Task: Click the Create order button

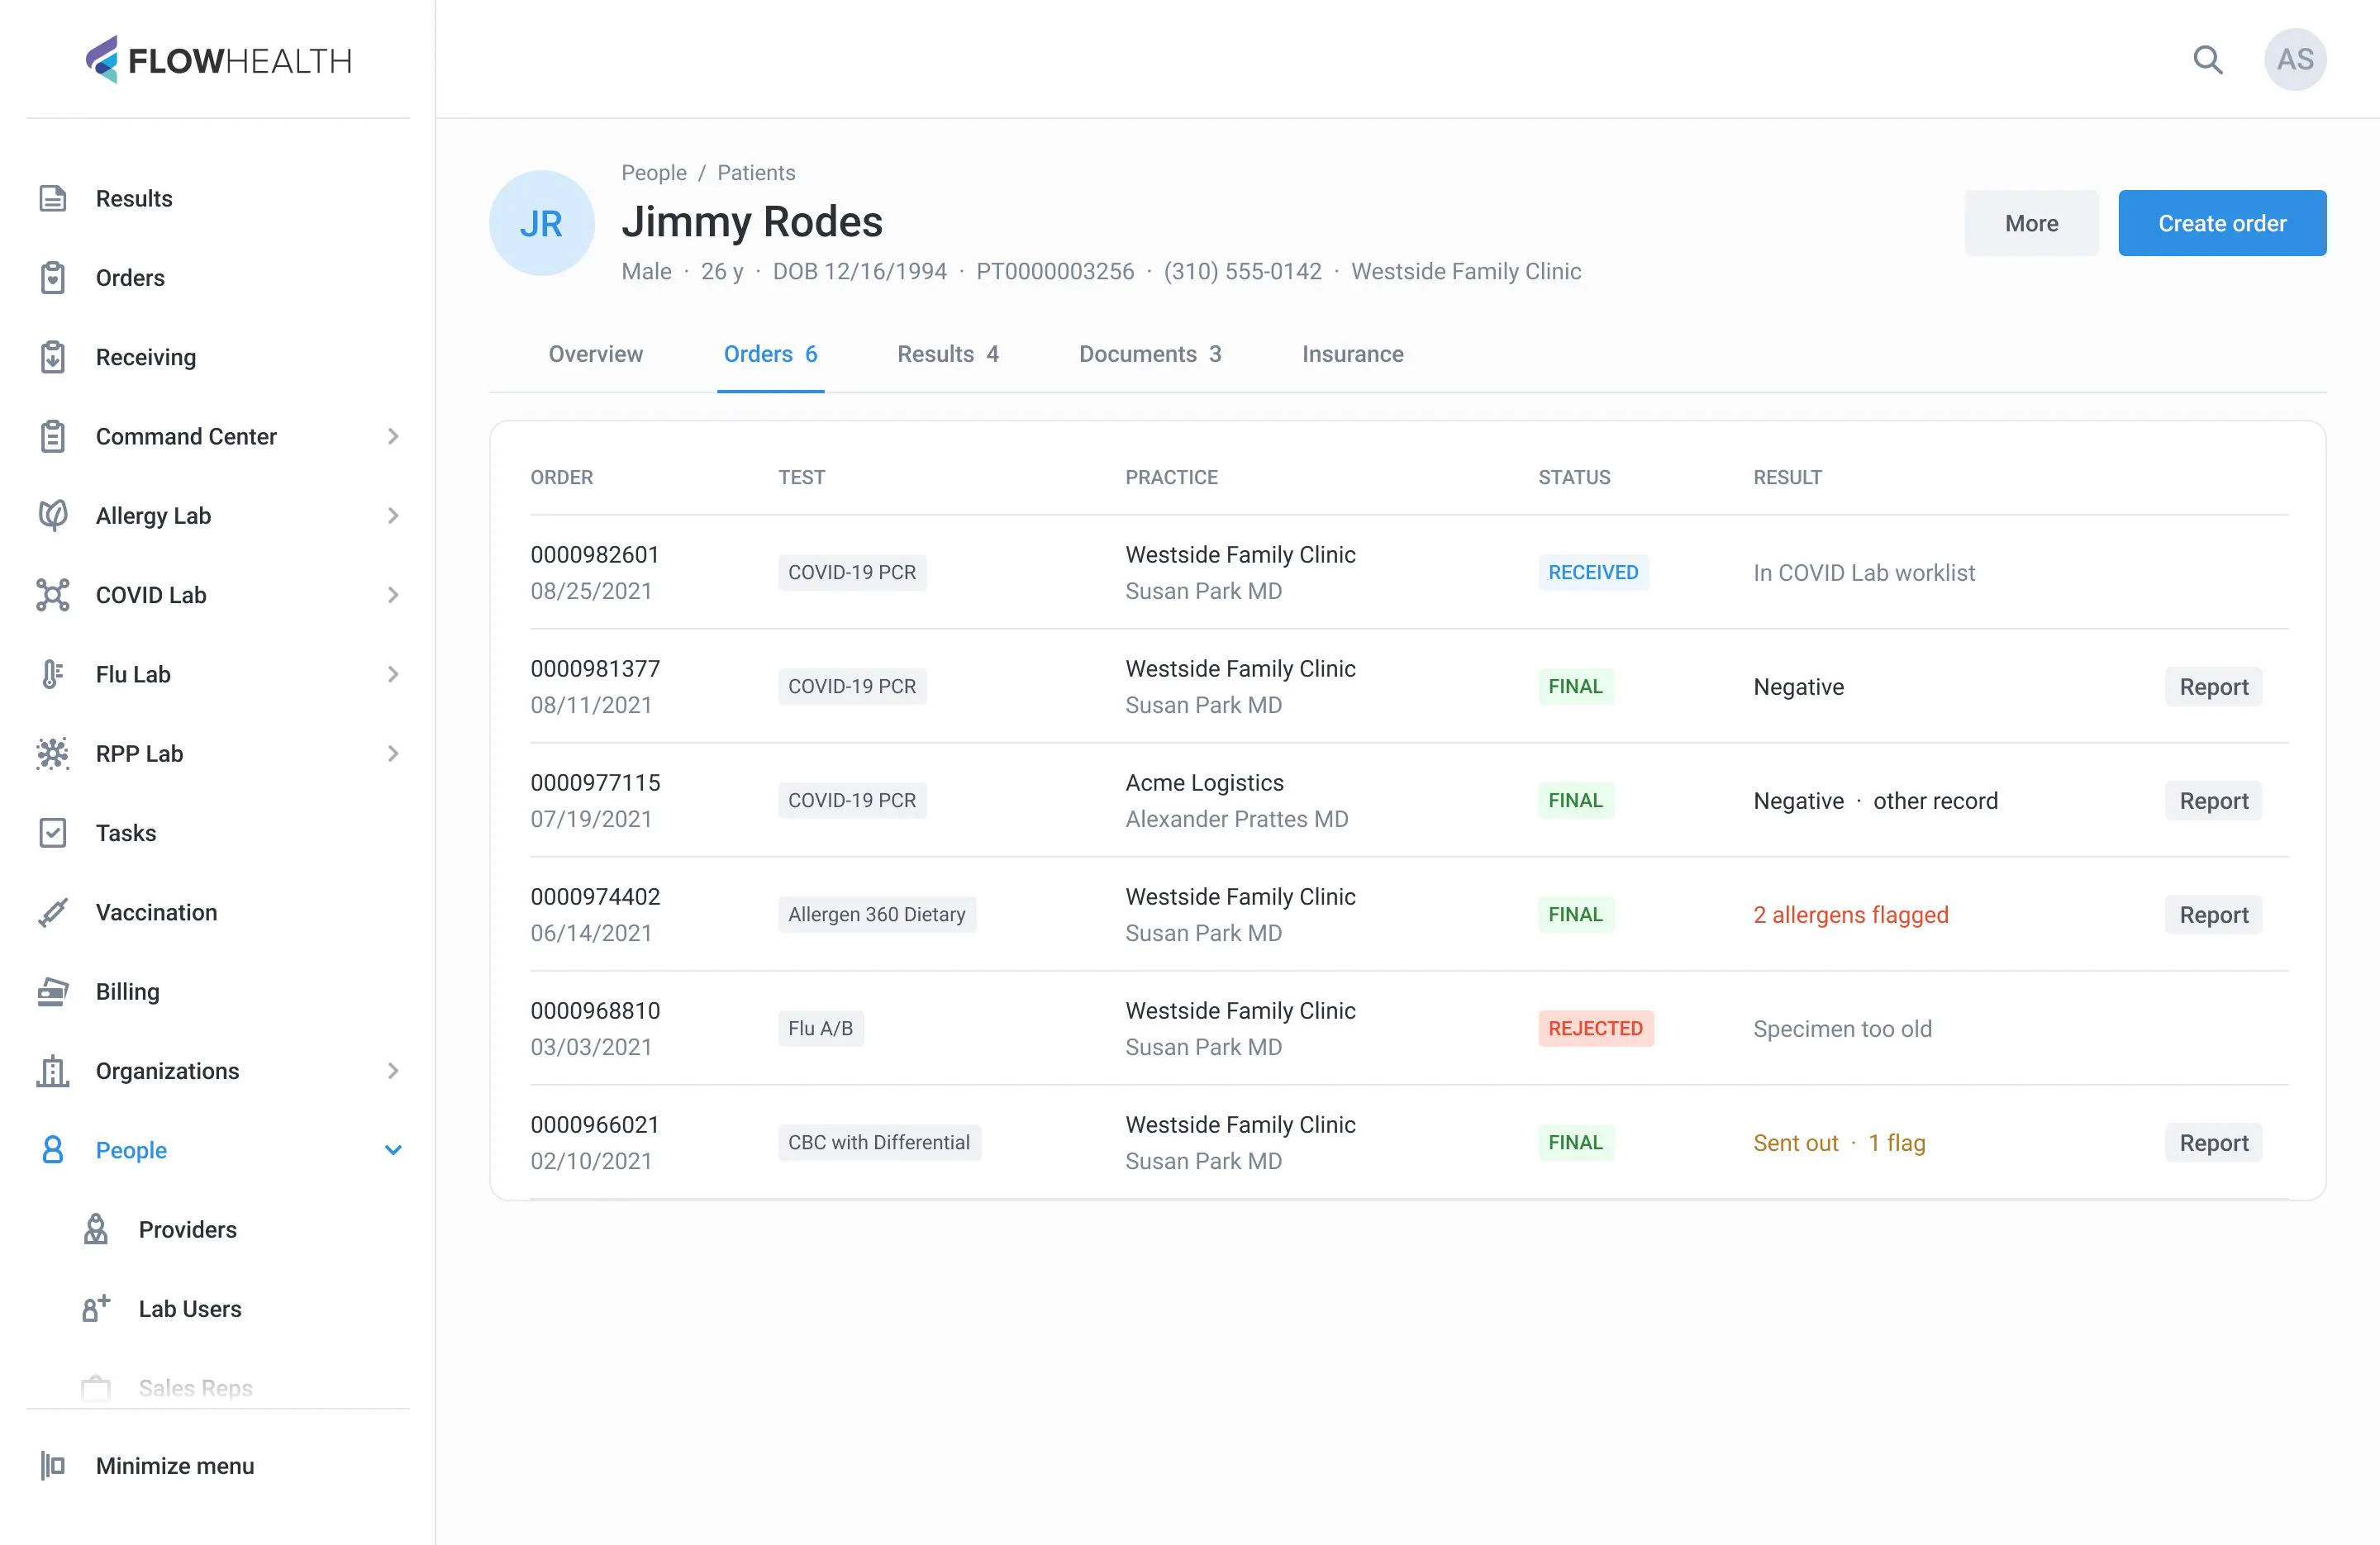Action: (2222, 223)
